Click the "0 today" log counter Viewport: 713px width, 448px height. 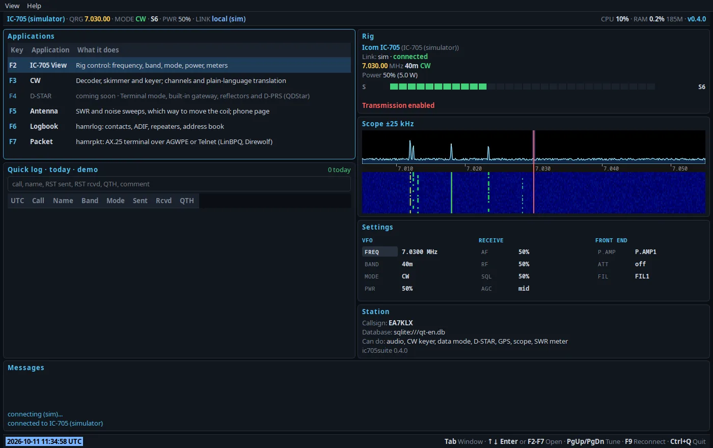coord(339,170)
